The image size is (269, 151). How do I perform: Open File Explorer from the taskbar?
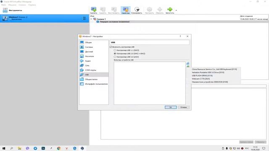[x=20, y=148]
